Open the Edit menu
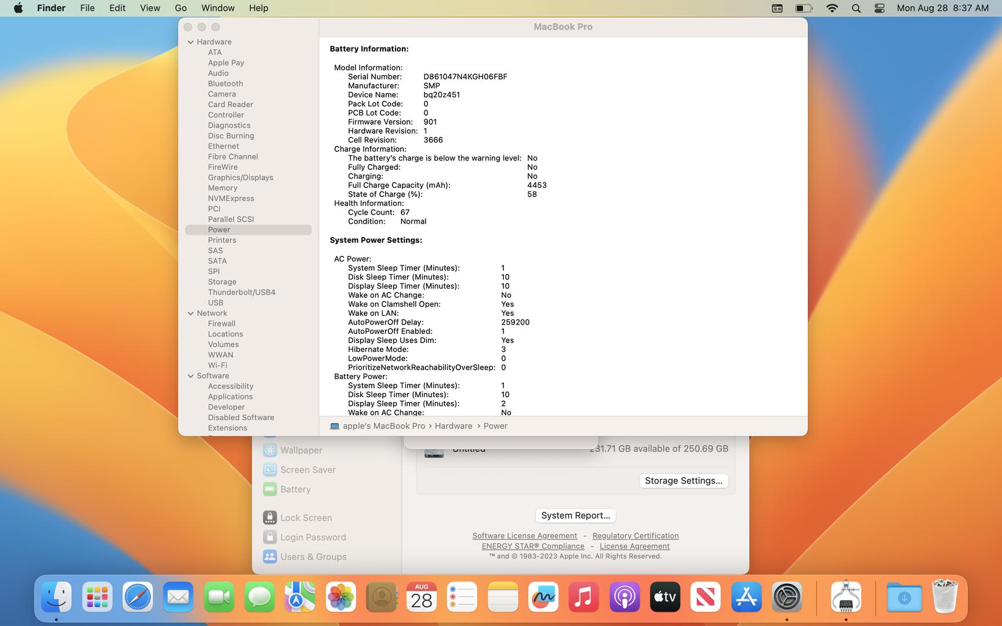This screenshot has width=1002, height=626. point(117,8)
